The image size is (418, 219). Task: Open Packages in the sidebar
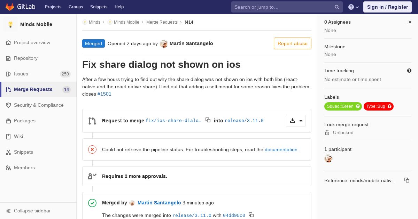tap(38, 121)
